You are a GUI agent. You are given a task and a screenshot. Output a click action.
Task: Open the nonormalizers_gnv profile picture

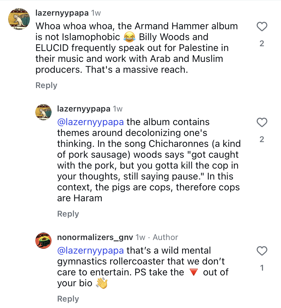(x=43, y=240)
